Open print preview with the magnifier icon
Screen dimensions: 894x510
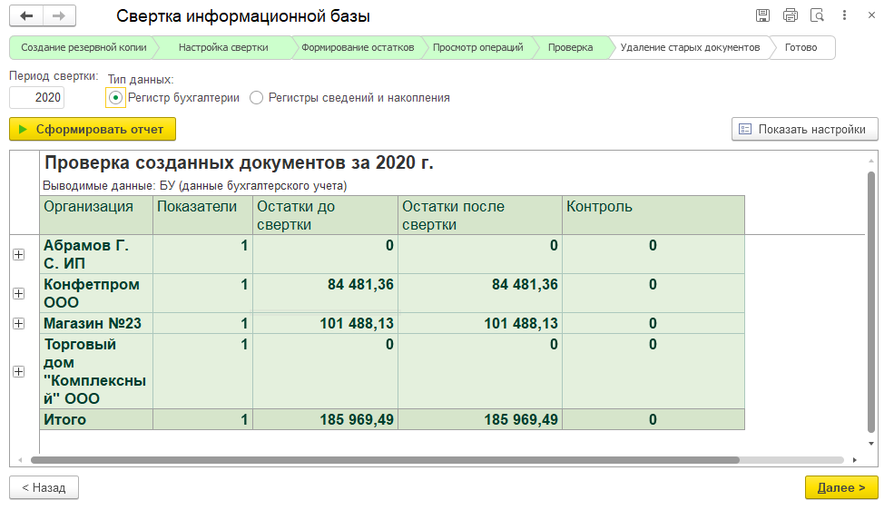[x=817, y=15]
